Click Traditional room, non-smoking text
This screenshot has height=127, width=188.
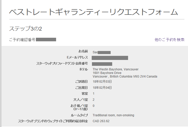113,115
